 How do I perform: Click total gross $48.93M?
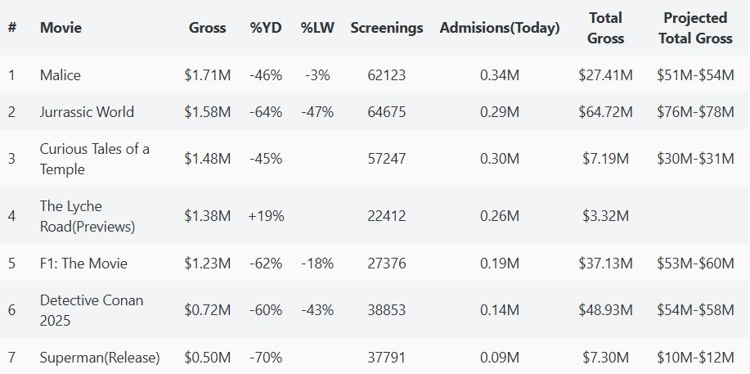point(605,310)
